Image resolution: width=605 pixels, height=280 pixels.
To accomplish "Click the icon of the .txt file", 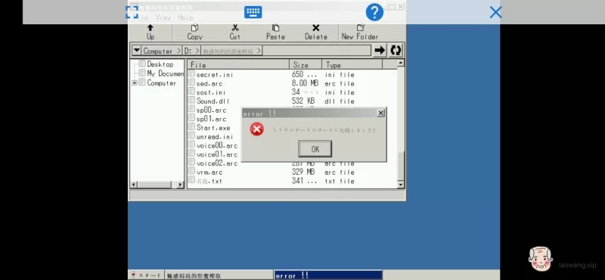I will pyautogui.click(x=192, y=180).
